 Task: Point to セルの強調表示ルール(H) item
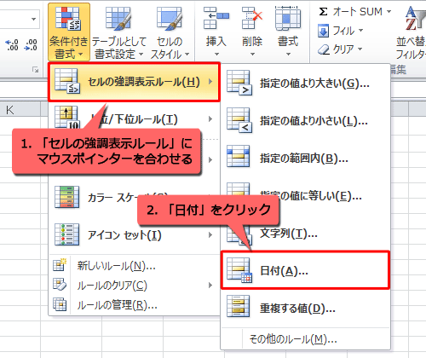click(134, 82)
